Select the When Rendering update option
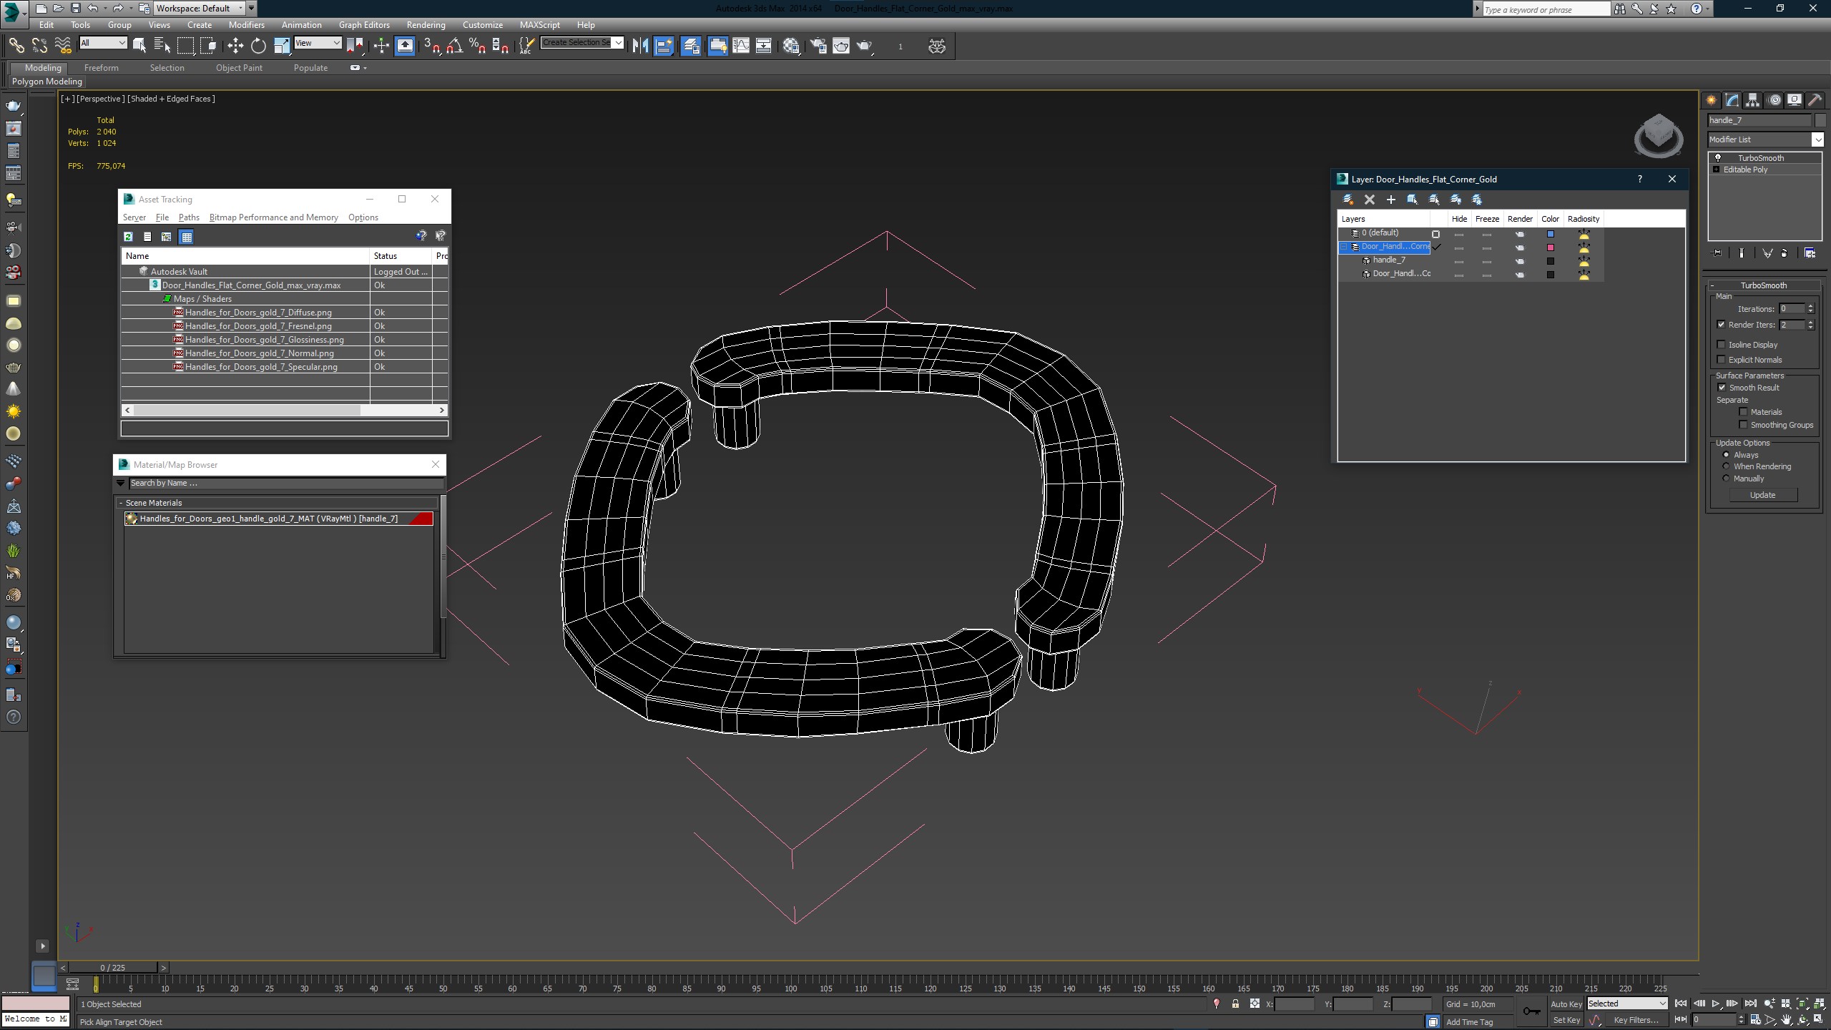Screen dimensions: 1831x1030 [1726, 466]
